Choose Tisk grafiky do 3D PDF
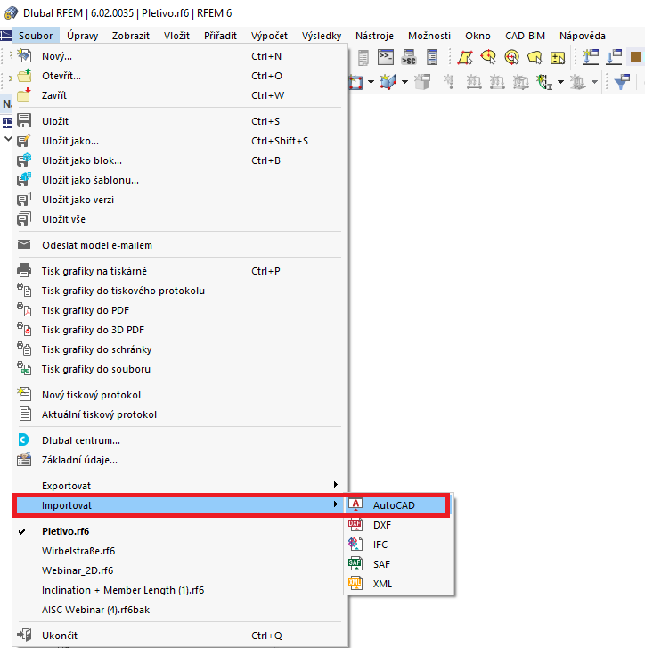 pyautogui.click(x=180, y=330)
